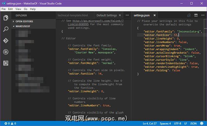The image size is (207, 126).
Task: Click the split editor icon
Action: [196, 15]
